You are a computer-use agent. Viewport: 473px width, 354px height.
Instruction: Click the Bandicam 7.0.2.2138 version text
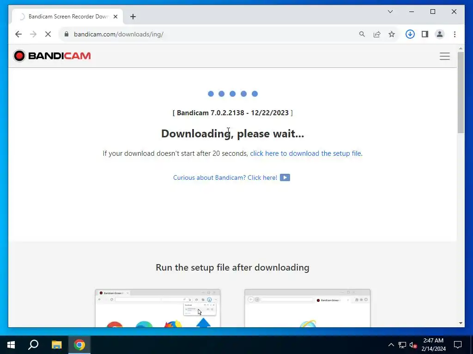[233, 113]
